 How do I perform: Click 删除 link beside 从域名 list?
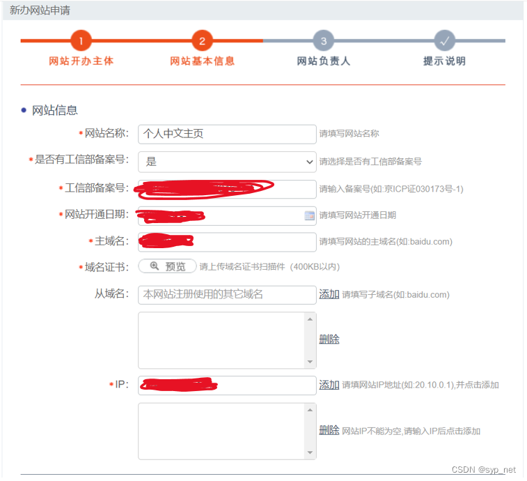(329, 339)
